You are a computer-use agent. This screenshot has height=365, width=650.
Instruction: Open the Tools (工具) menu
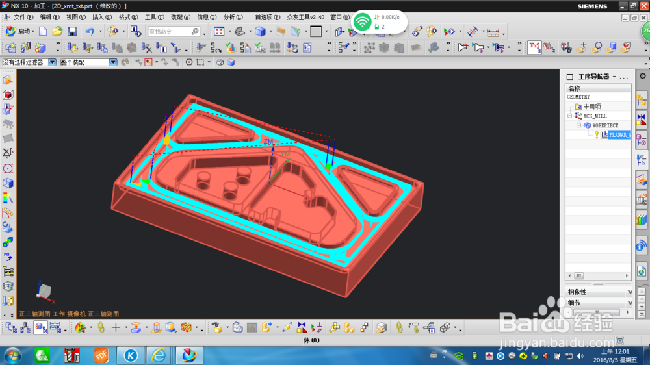point(154,17)
